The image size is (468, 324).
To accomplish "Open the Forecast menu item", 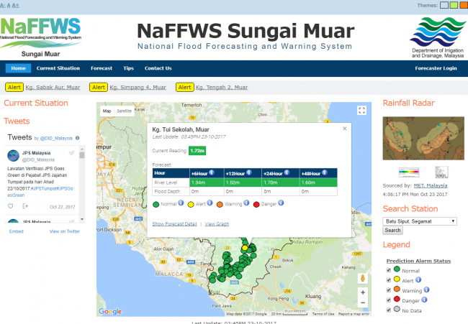I will pos(102,68).
